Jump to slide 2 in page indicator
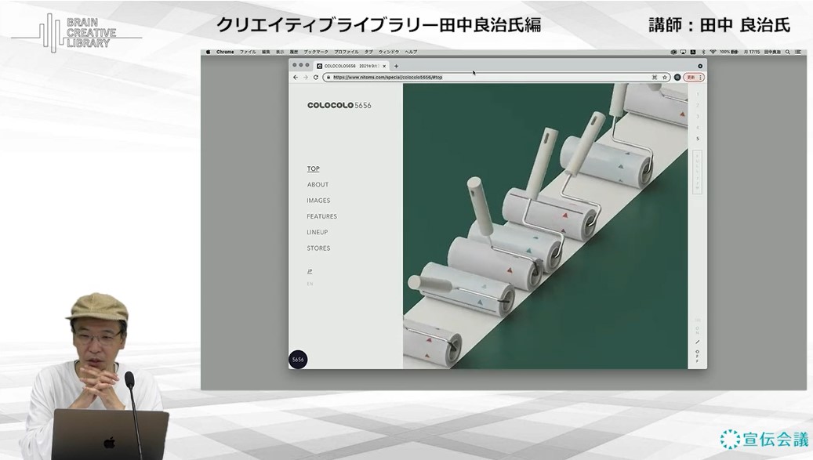The image size is (813, 460). point(698,105)
